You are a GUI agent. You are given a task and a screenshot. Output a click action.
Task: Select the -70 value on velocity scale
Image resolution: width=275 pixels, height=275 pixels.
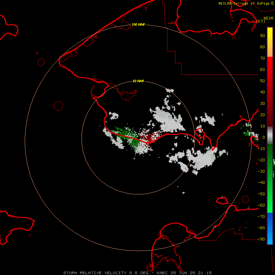coord(261,217)
